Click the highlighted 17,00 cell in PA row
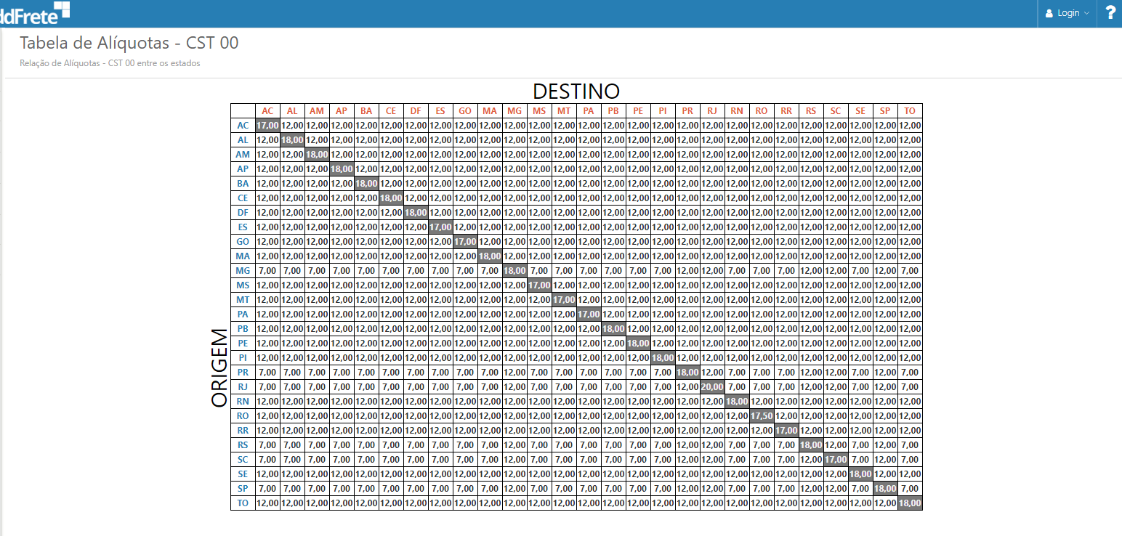This screenshot has width=1122, height=536. point(589,314)
